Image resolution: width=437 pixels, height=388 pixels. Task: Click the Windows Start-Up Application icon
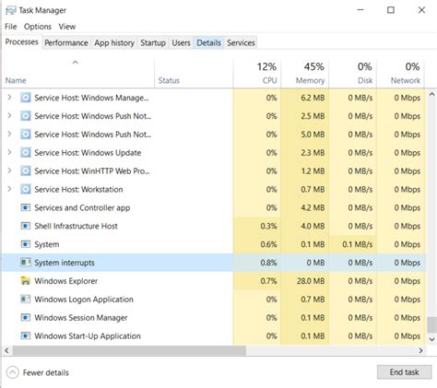pyautogui.click(x=26, y=335)
